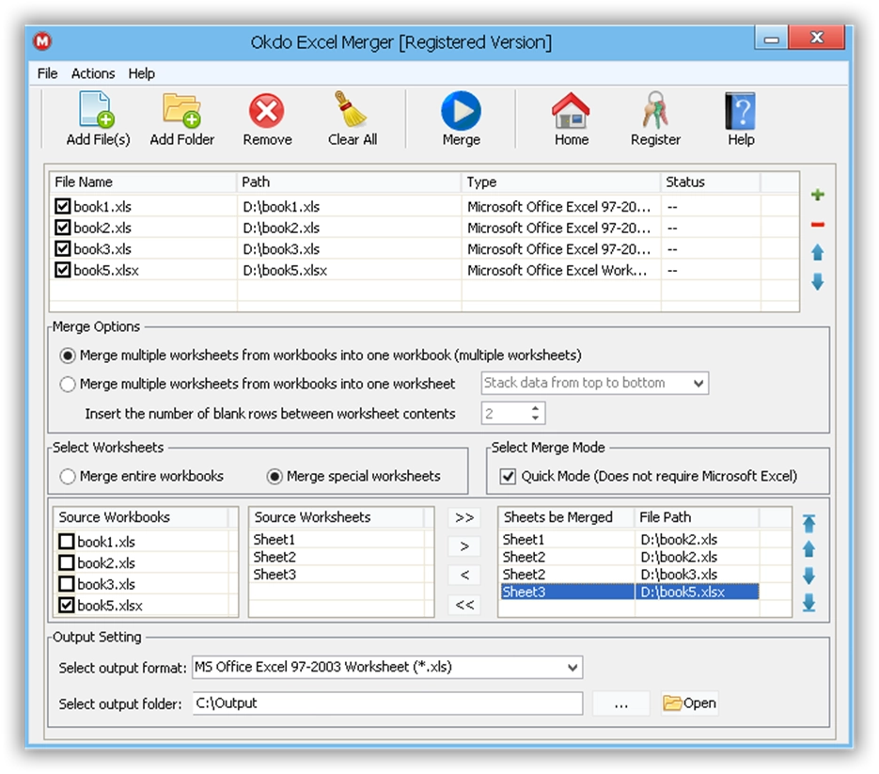Move merged sheet down one position
The height and width of the screenshot is (774, 879).
pyautogui.click(x=808, y=576)
